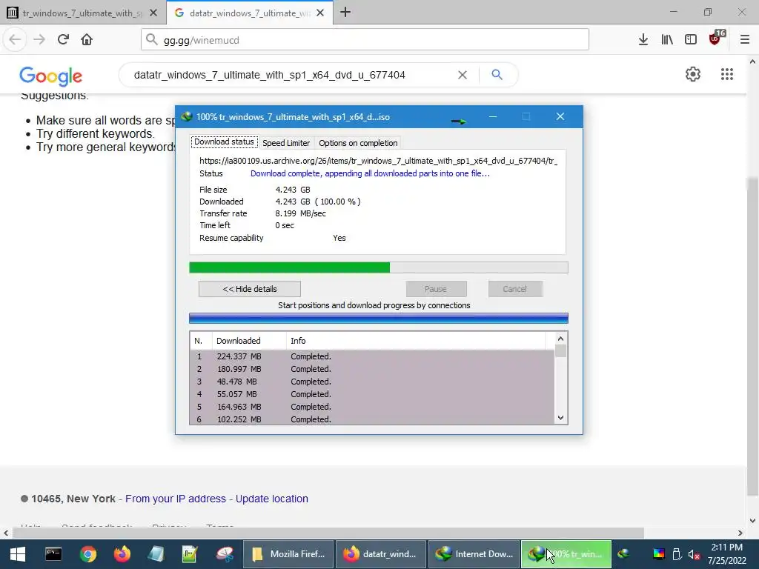The height and width of the screenshot is (569, 759).
Task: Switch to Mozilla Firef... folder taskbar window
Action: (x=288, y=554)
